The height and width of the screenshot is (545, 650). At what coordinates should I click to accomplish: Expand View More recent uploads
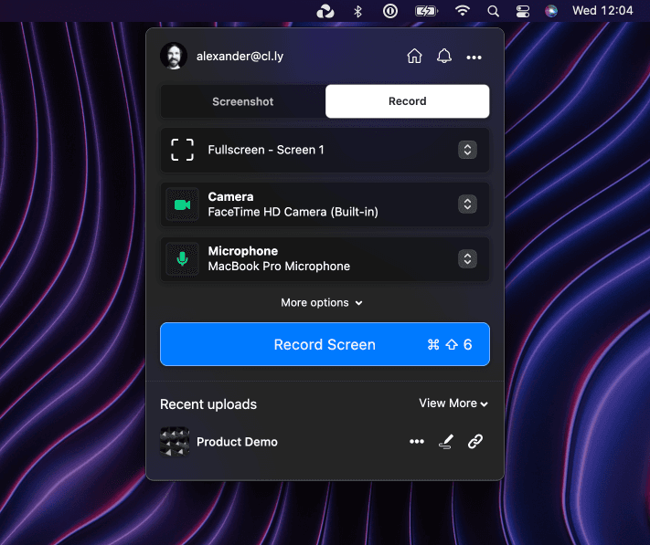click(453, 404)
